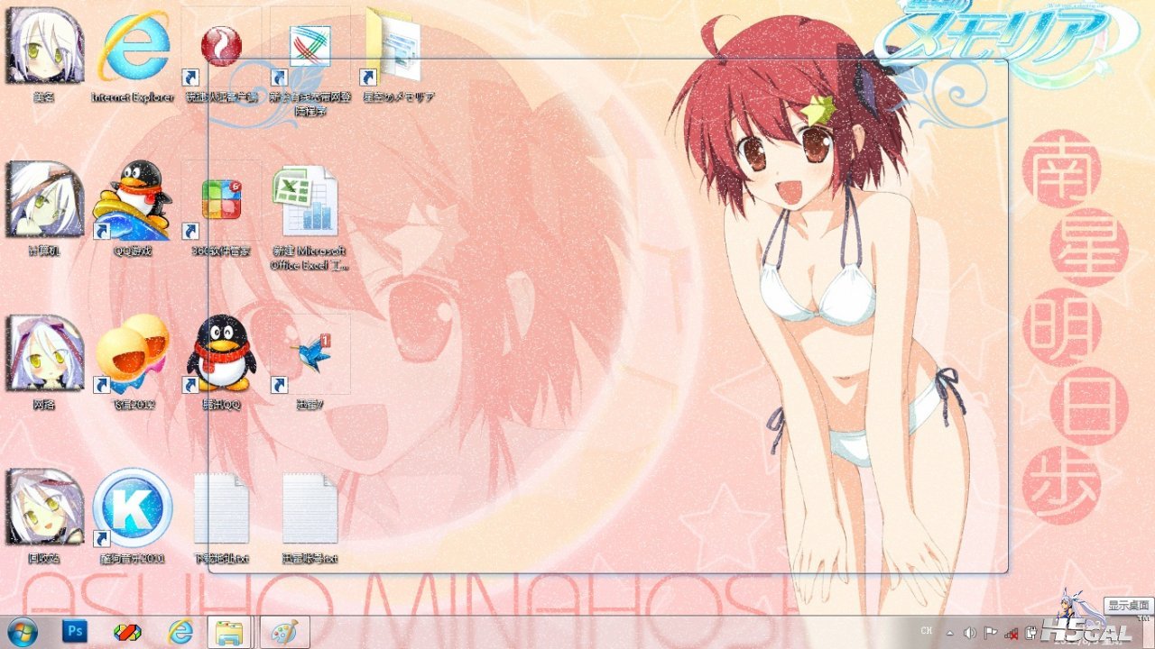The width and height of the screenshot is (1155, 649).
Task: Click the Show Desktop button at the taskbar end
Action: (1148, 632)
